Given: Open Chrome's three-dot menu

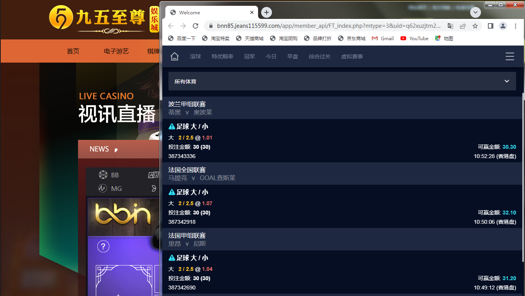Looking at the screenshot, I should click(x=515, y=26).
